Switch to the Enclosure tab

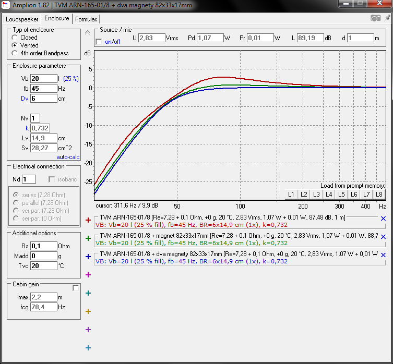tap(57, 18)
